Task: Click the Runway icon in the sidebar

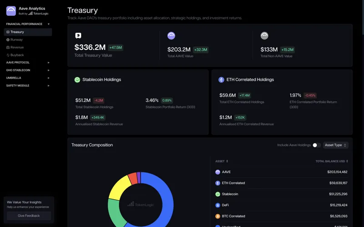Action: [x=8, y=39]
